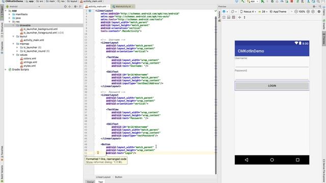This screenshot has width=326, height=183.
Task: Click the warnings indicator icon in Preview toolbar
Action: coord(319,12)
